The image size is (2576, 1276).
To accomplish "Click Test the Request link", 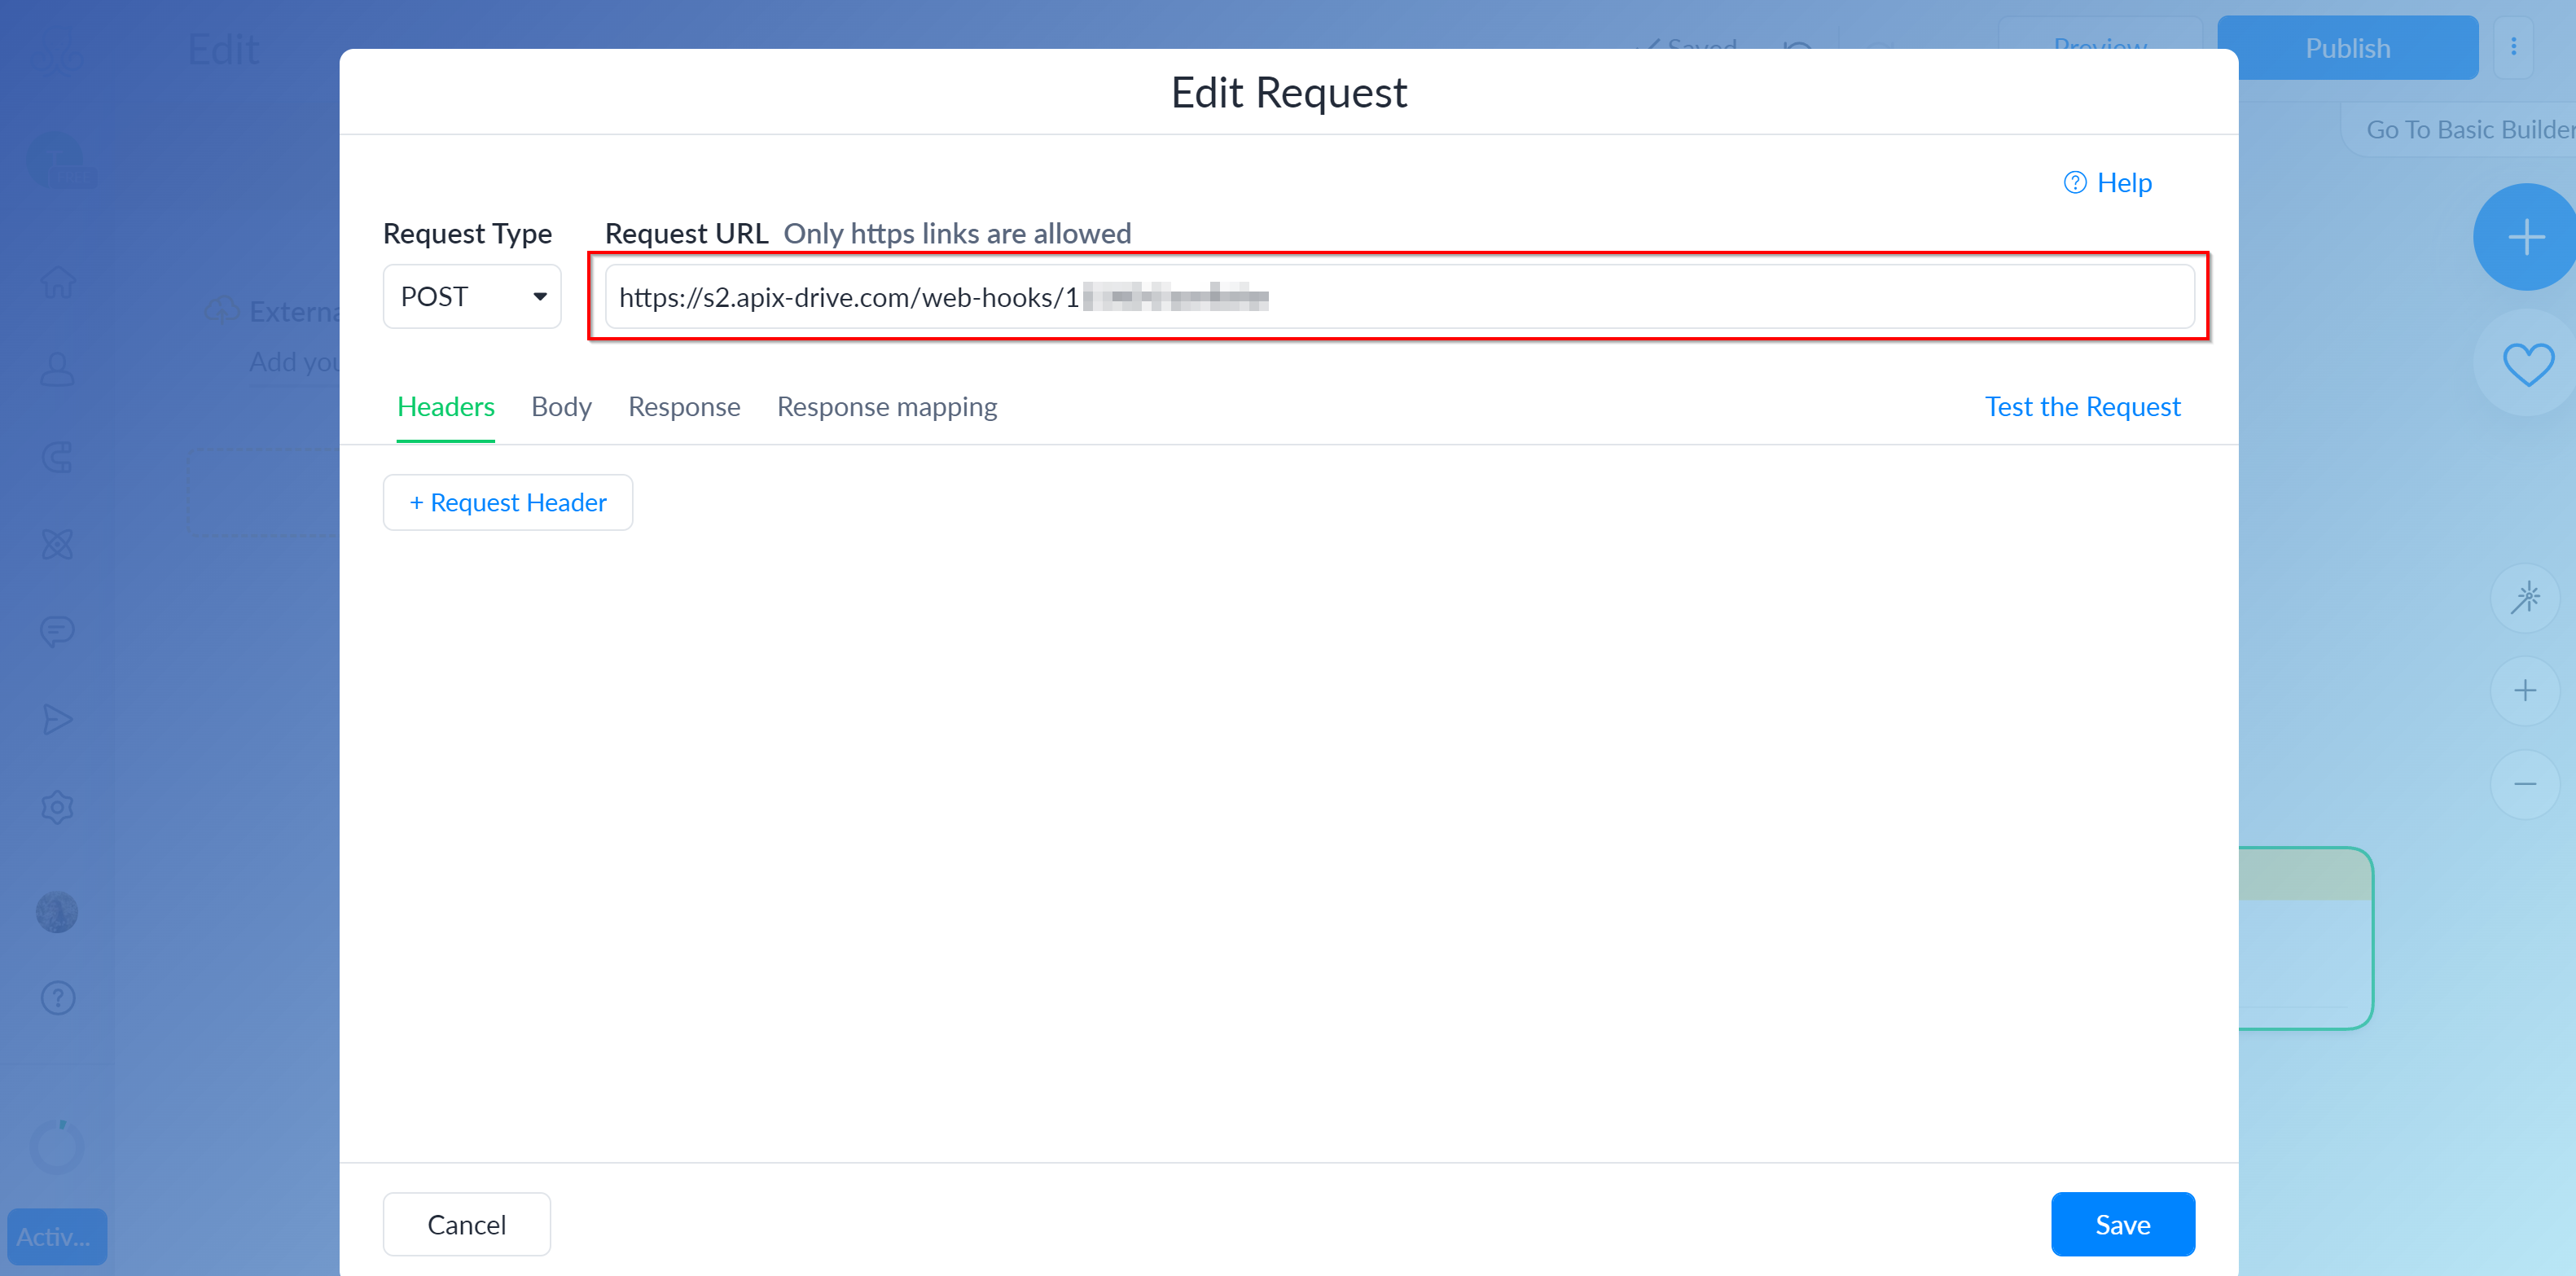I will (2082, 406).
